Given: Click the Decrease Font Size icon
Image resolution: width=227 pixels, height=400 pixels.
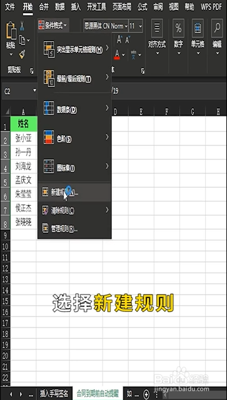Looking at the screenshot, I should point(128,39).
